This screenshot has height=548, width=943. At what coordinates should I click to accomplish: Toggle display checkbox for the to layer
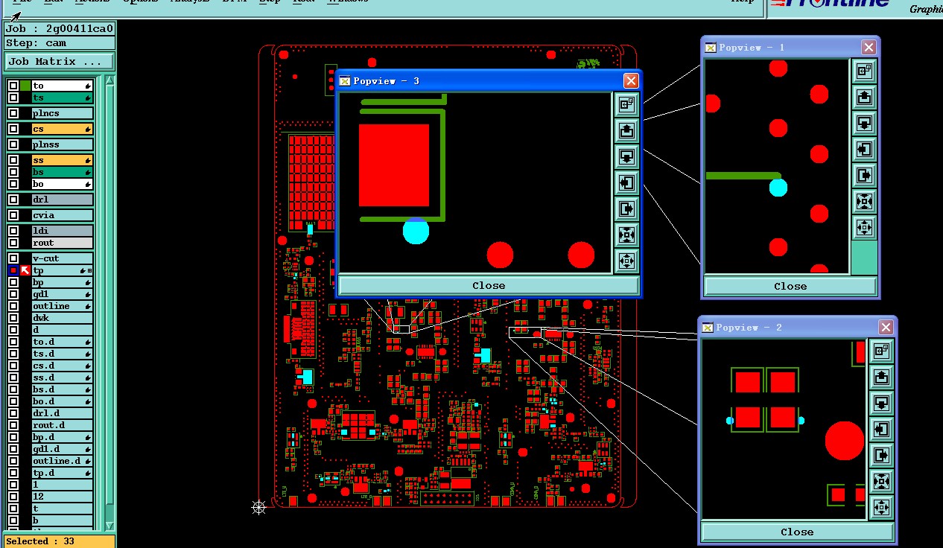13,86
